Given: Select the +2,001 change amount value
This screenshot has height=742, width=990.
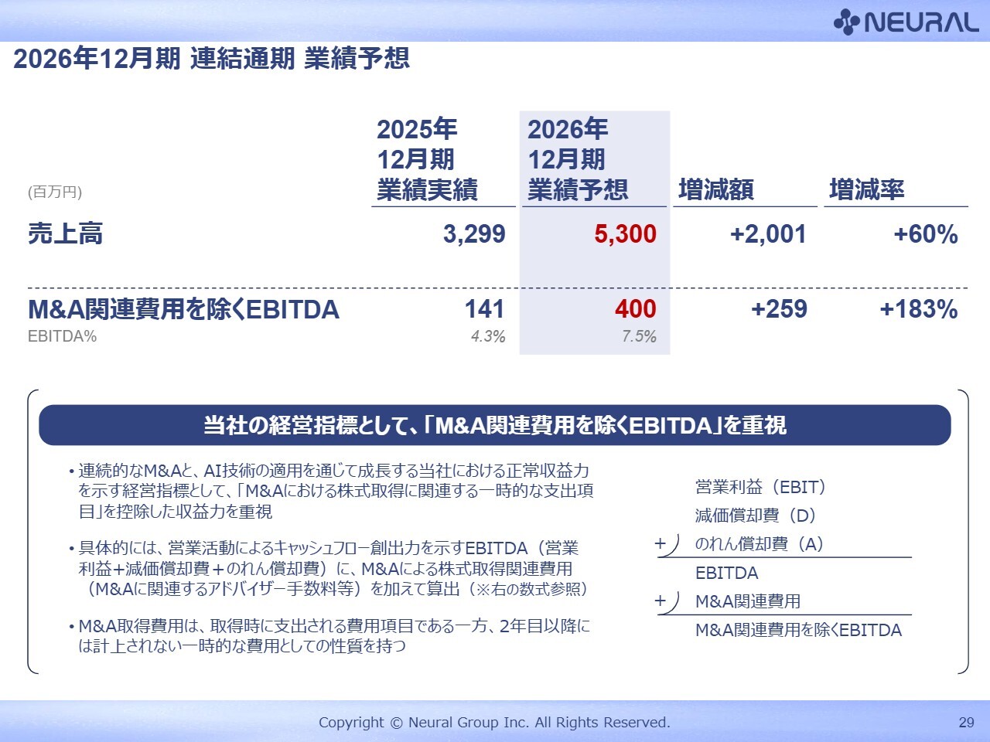Looking at the screenshot, I should click(x=767, y=233).
